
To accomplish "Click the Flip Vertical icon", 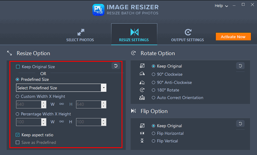I will 142,140.
